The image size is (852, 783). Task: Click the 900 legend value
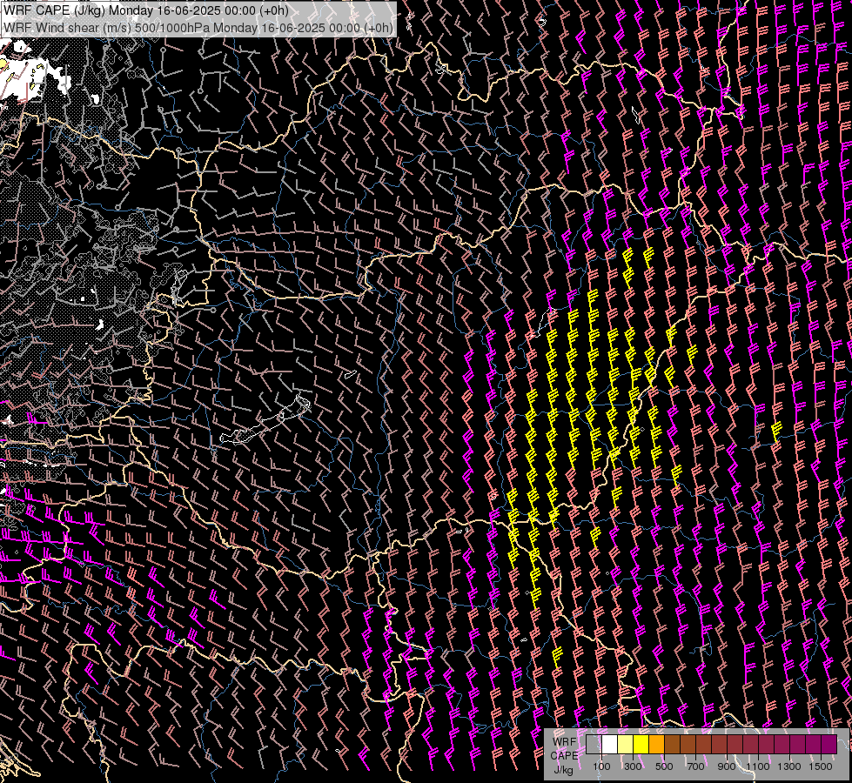click(727, 766)
